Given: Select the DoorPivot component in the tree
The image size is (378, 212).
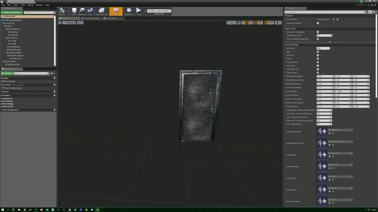Looking at the screenshot, I should (x=10, y=23).
